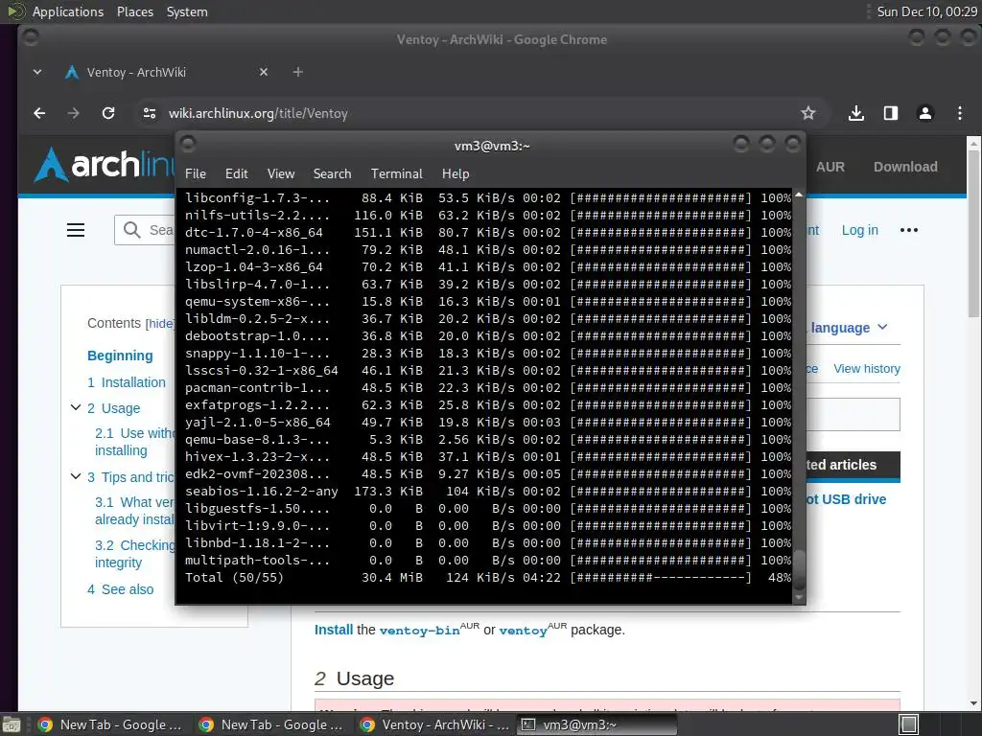This screenshot has width=982, height=736.
Task: Open the Applications menu
Action: (68, 11)
